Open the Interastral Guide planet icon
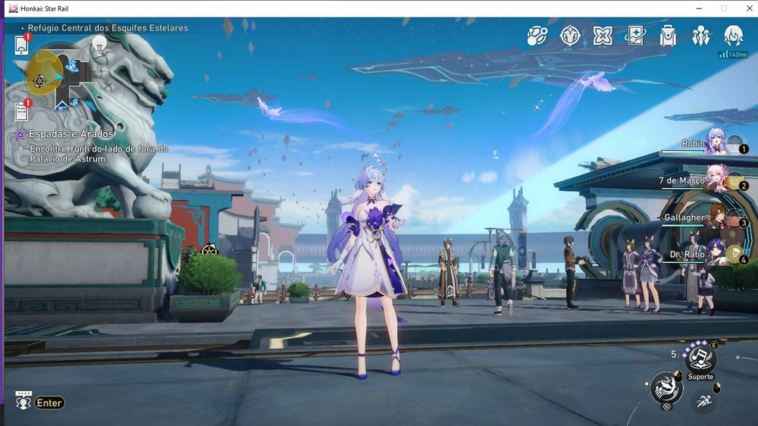Screen dimensions: 758x426 click(537, 36)
